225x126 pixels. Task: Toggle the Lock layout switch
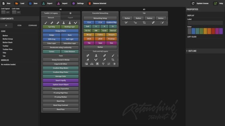point(5,12)
